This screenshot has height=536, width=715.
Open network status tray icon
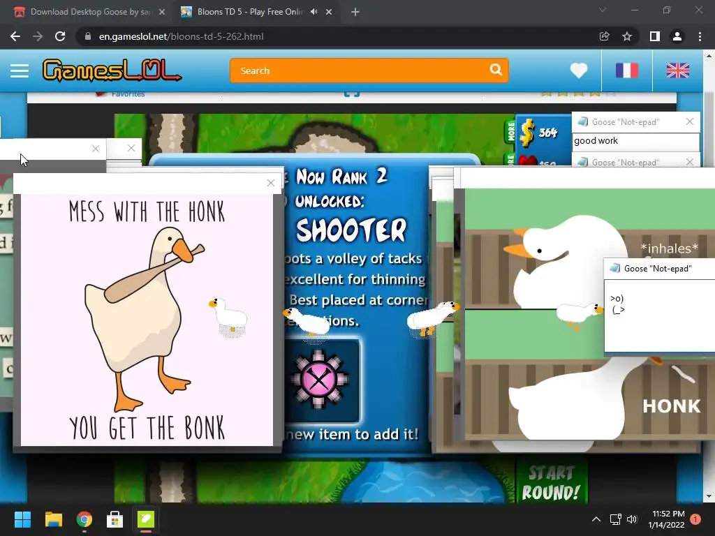tap(616, 519)
